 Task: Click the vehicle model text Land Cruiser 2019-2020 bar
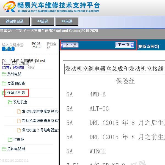coord(49,31)
